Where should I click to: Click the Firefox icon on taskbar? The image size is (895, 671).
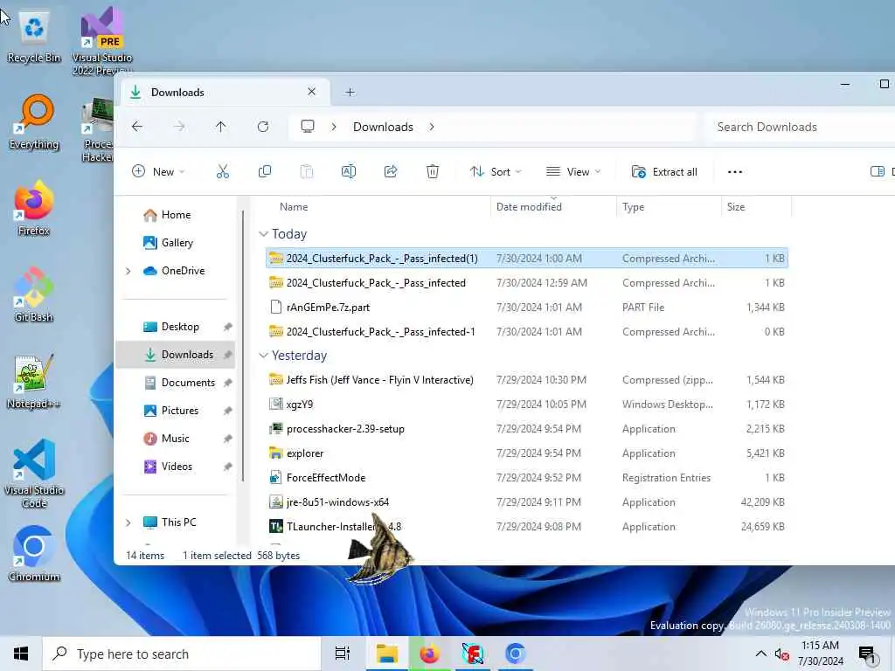[x=430, y=654]
